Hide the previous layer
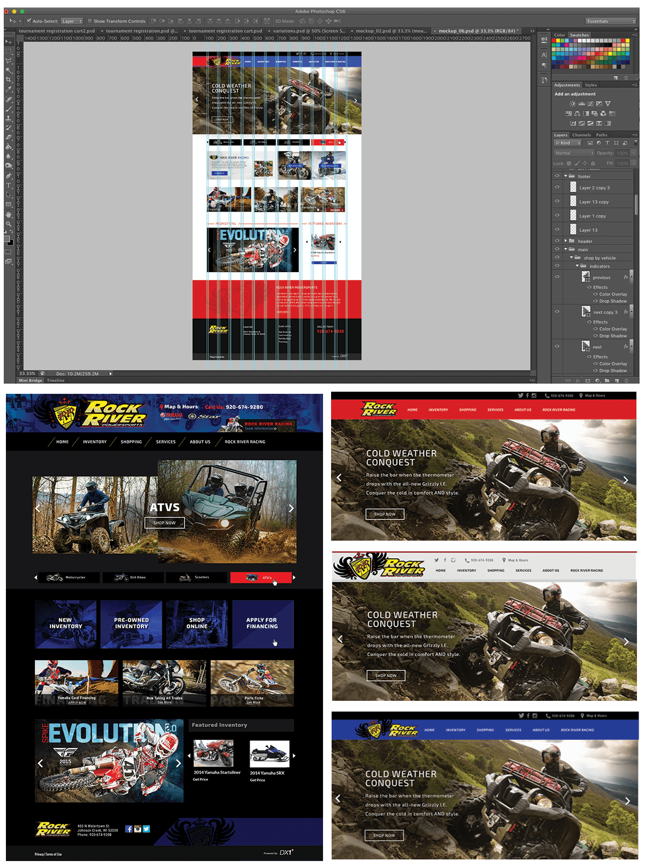 [557, 277]
